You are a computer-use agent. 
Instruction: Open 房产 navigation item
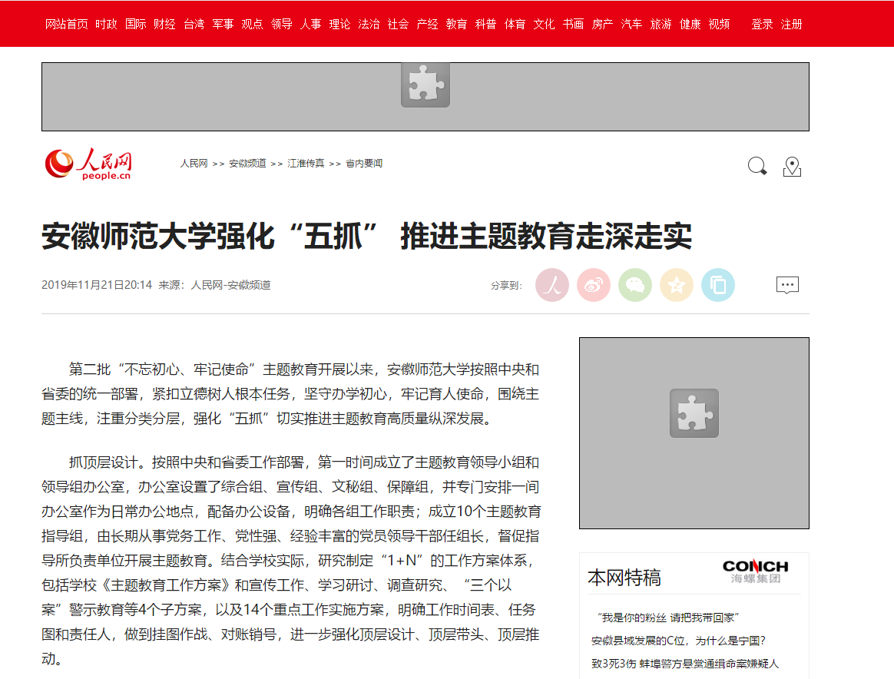coord(602,24)
